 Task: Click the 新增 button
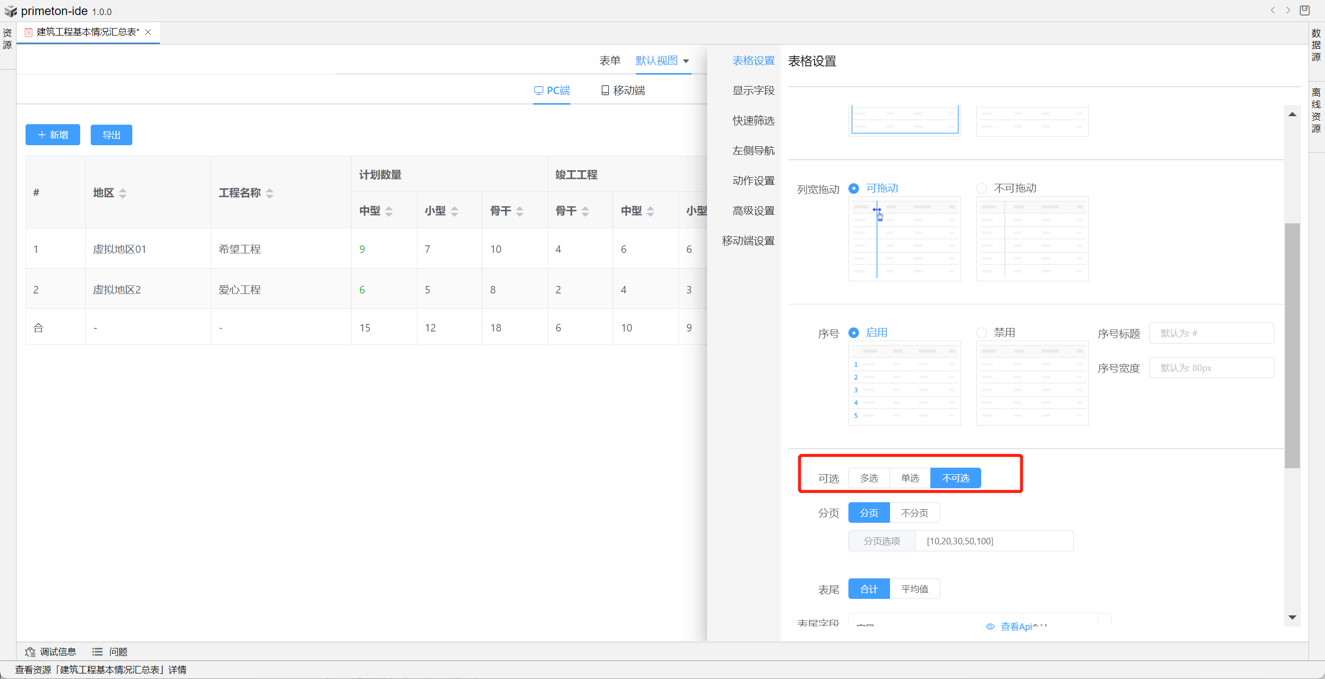click(53, 135)
